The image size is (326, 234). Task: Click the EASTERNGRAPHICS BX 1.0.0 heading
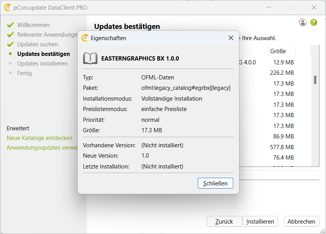[140, 59]
